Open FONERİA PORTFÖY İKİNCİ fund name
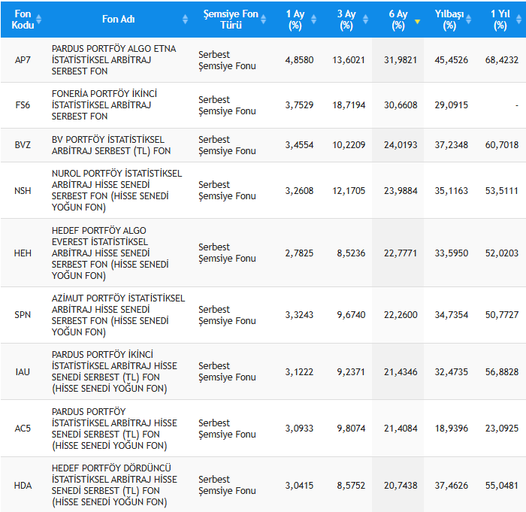This screenshot has width=526, height=512. click(x=104, y=105)
